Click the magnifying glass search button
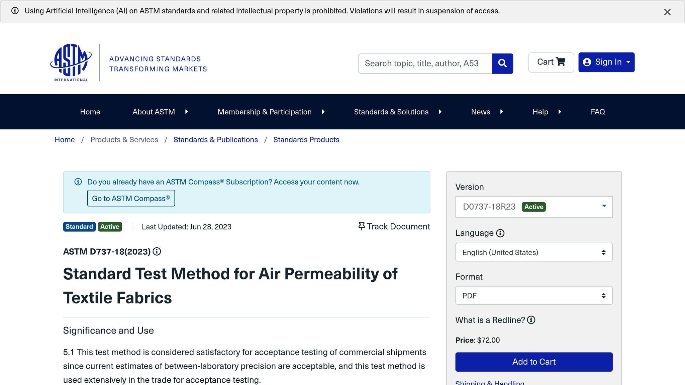This screenshot has width=685, height=385. click(502, 63)
